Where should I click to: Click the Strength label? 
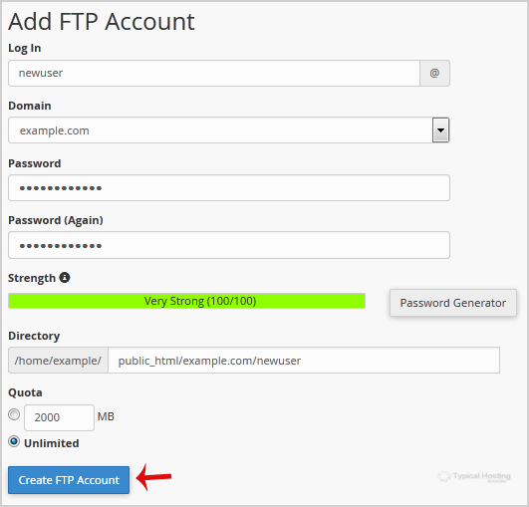click(x=32, y=278)
